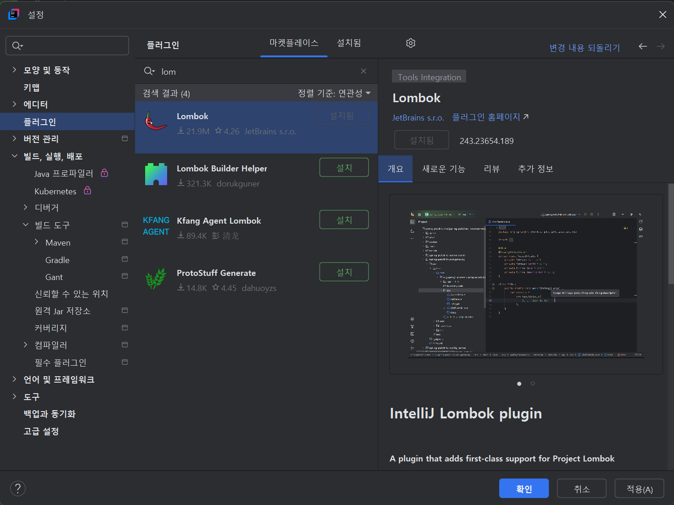Select 키맵 in settings tree

(x=32, y=87)
